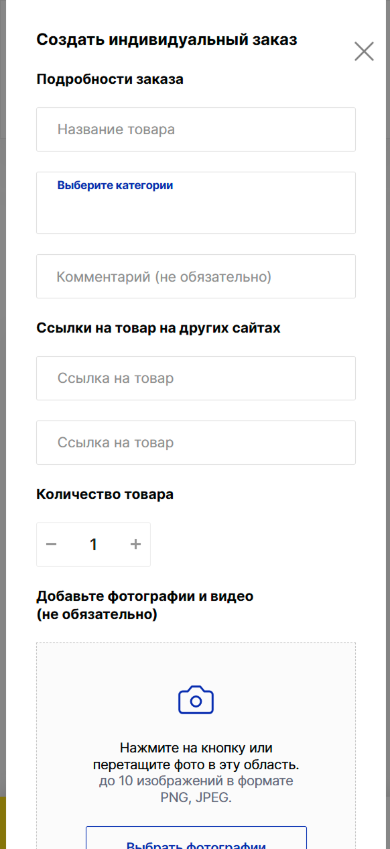Open the category picker via Выберите категории
This screenshot has width=390, height=849.
coord(115,185)
